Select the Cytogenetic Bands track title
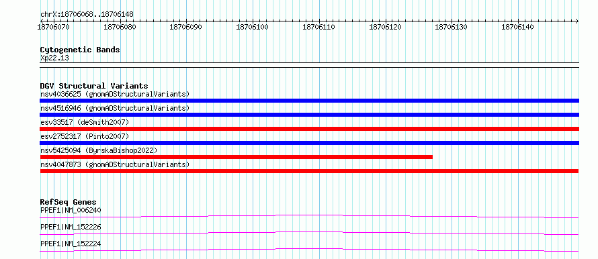This screenshot has width=598, height=259. coord(80,50)
